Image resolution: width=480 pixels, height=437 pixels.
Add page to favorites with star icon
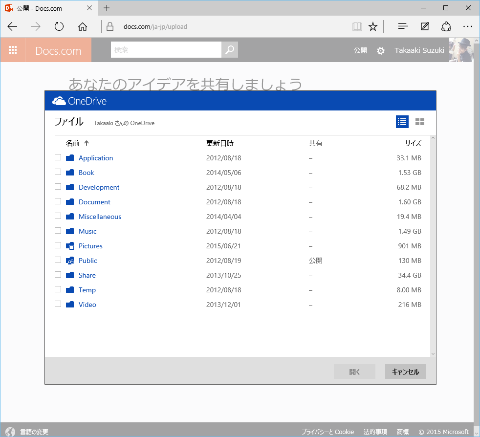[372, 27]
